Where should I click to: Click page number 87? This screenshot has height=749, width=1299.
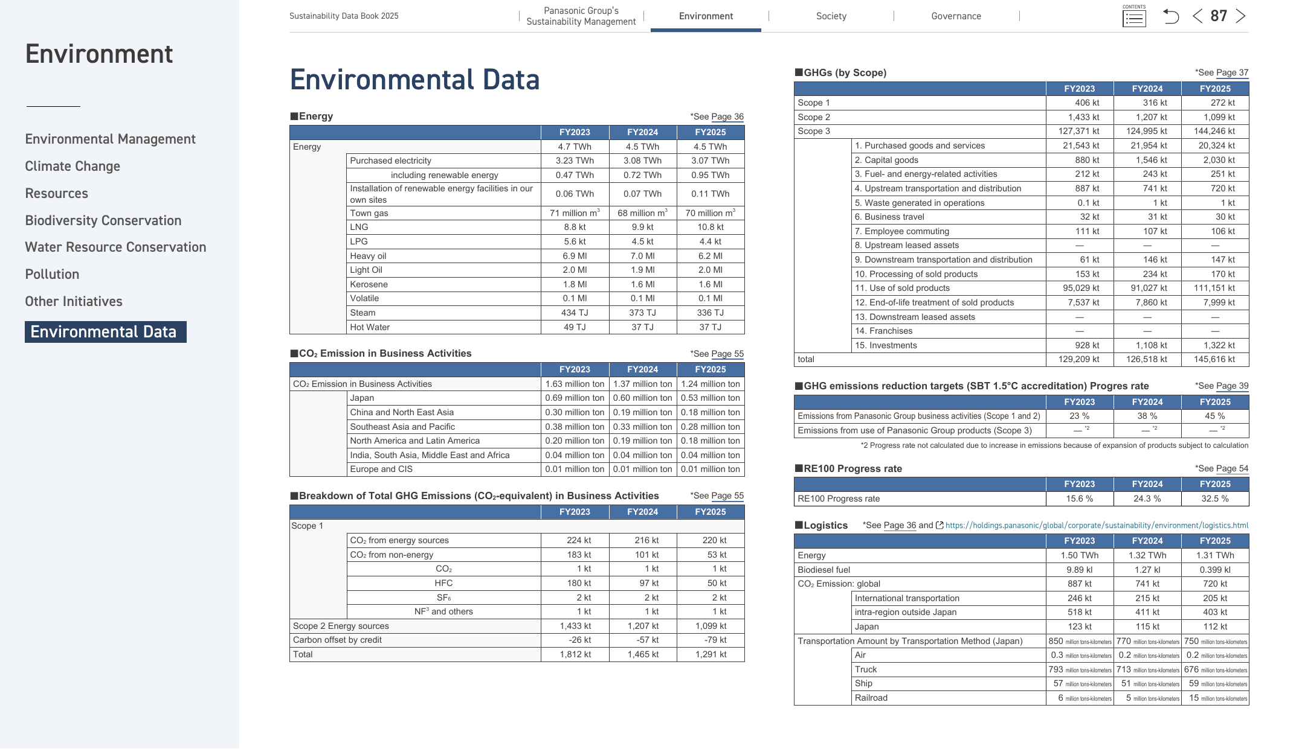(x=1219, y=16)
